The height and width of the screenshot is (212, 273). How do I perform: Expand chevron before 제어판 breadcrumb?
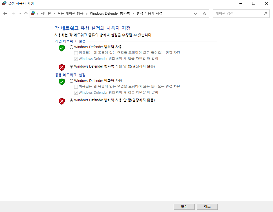[x=38, y=14]
